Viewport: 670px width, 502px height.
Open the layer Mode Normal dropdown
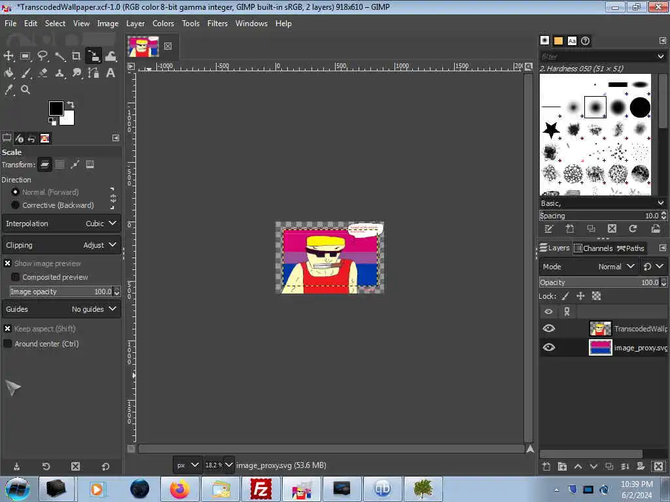pos(589,267)
